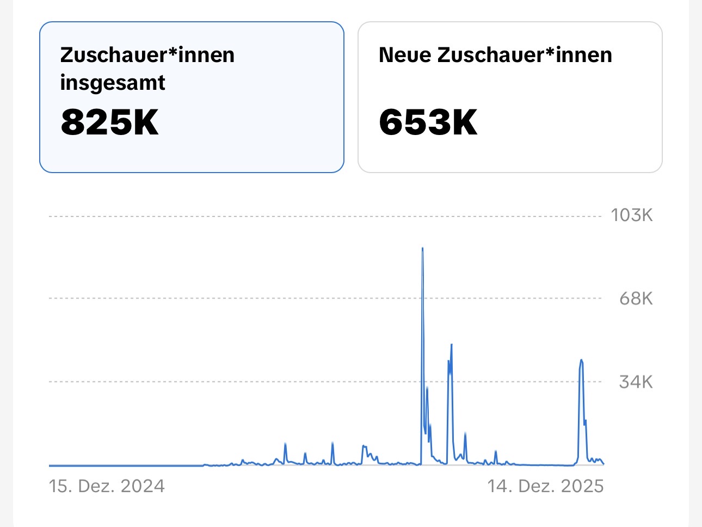Click the small spike right after tallest peak
702x527 pixels.
[427, 389]
